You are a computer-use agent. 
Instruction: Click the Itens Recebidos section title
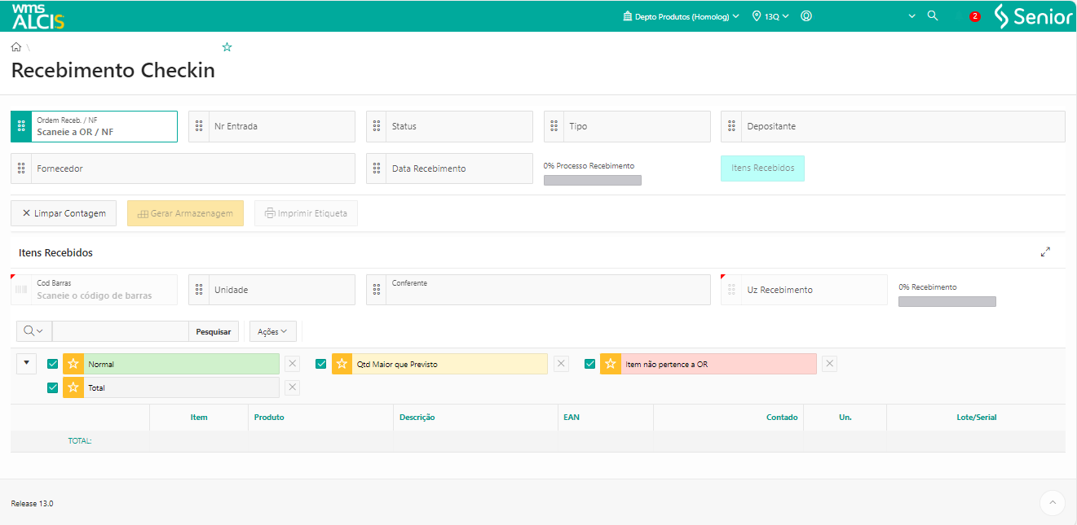click(55, 252)
